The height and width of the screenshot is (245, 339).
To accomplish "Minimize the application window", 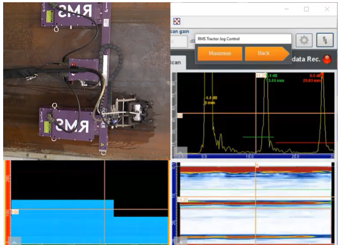I will (x=286, y=9).
